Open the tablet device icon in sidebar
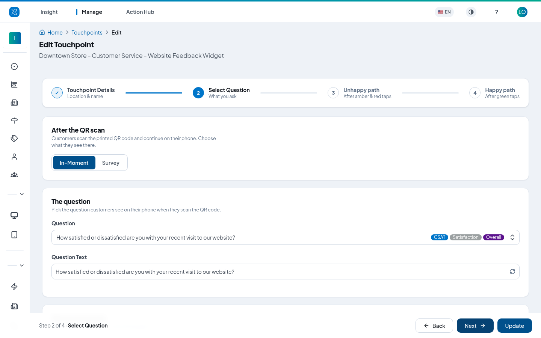 [14, 235]
